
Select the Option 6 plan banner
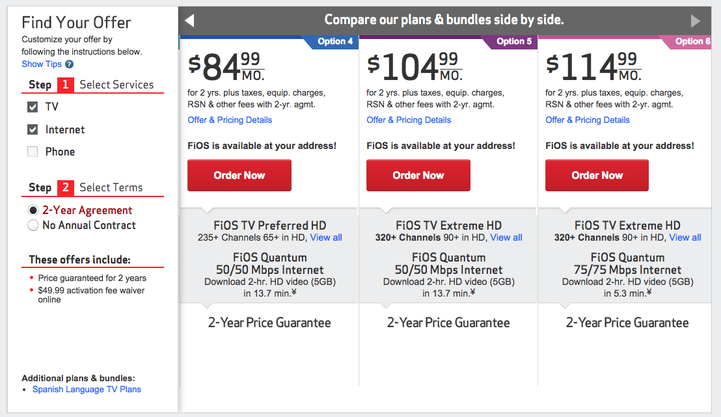point(692,41)
